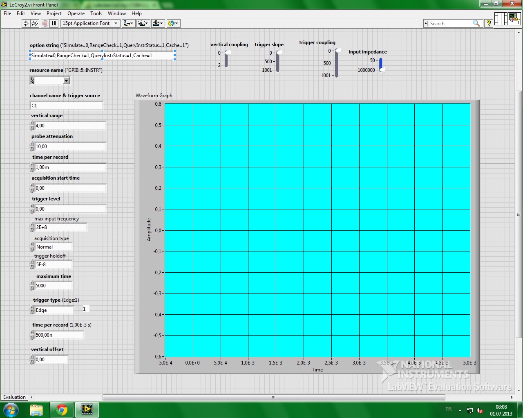Click the TR language indicator in the taskbar
This screenshot has width=523, height=418.
click(449, 409)
